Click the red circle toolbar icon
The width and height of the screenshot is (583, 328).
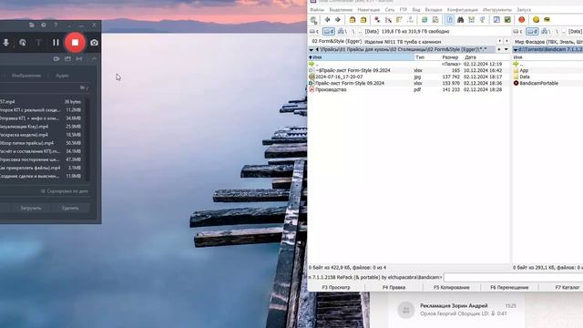pyautogui.click(x=522, y=20)
